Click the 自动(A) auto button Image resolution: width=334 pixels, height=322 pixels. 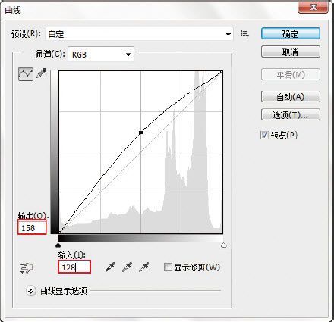[x=291, y=96]
